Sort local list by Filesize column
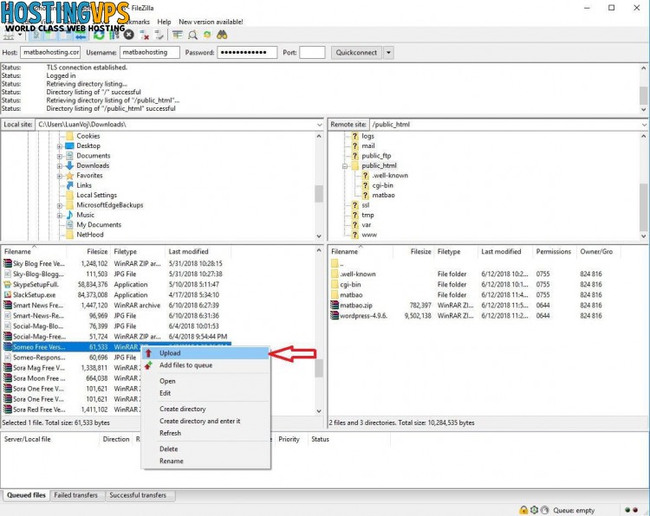This screenshot has height=516, width=650. click(88, 251)
